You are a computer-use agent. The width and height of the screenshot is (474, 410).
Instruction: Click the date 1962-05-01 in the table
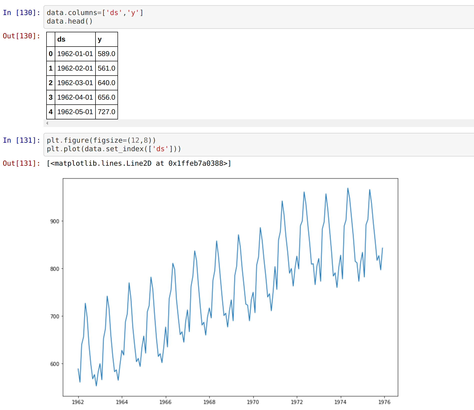pyautogui.click(x=75, y=112)
